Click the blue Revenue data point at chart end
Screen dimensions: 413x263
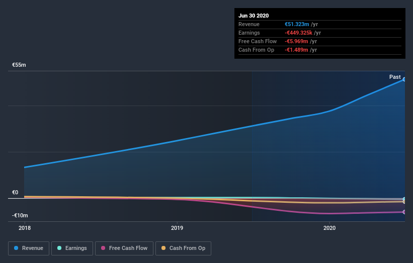[x=404, y=79]
